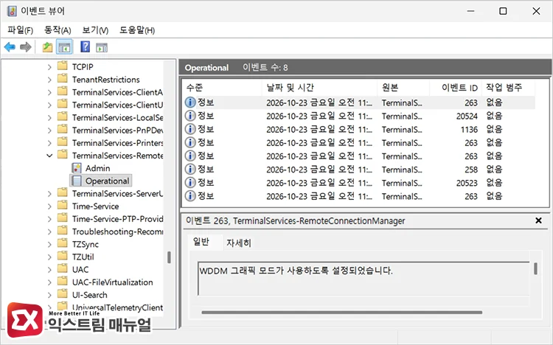Click the detail pane horizontal scrollbar
This screenshot has height=345, width=553.
[x=341, y=312]
